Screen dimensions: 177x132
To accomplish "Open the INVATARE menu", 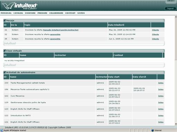I will point(30,13).
